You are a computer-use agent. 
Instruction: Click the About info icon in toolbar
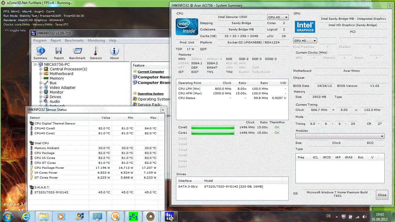click(x=114, y=51)
